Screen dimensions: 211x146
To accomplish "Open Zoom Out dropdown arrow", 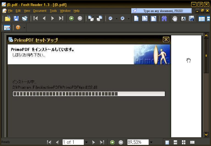I will click(116, 19).
